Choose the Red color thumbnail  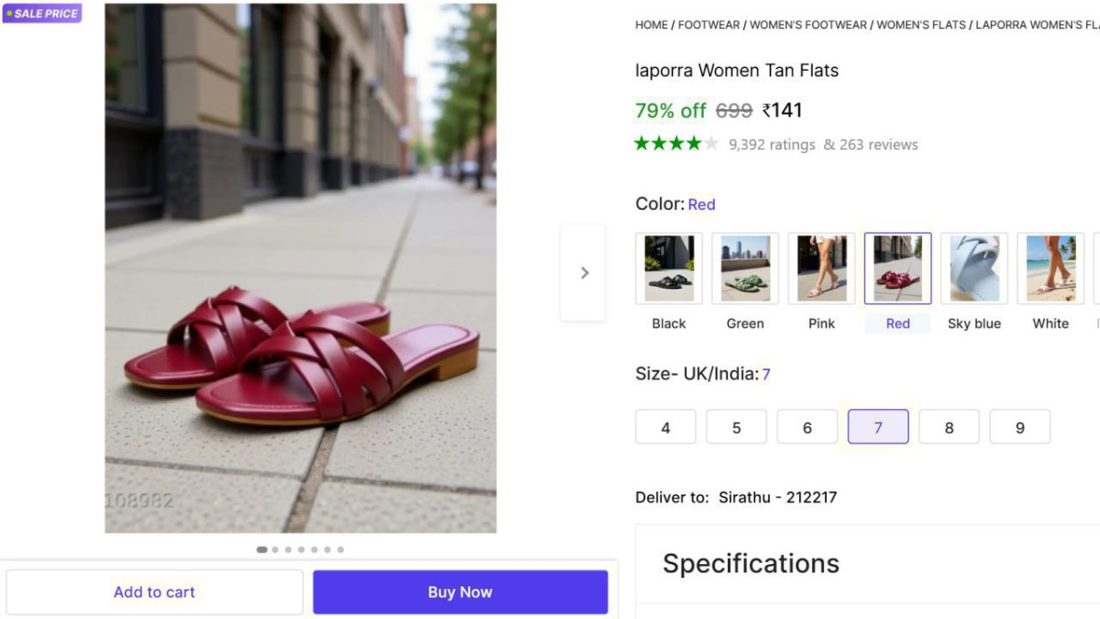(x=898, y=268)
